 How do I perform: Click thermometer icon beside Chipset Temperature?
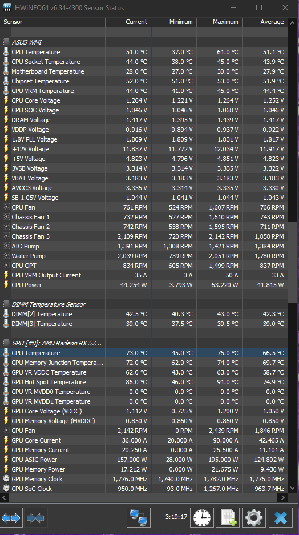[x=6, y=81]
